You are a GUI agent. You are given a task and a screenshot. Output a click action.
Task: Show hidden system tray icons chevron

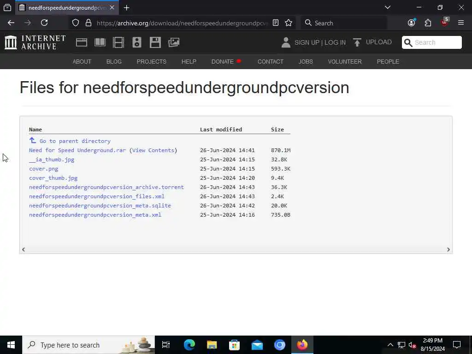coord(390,345)
